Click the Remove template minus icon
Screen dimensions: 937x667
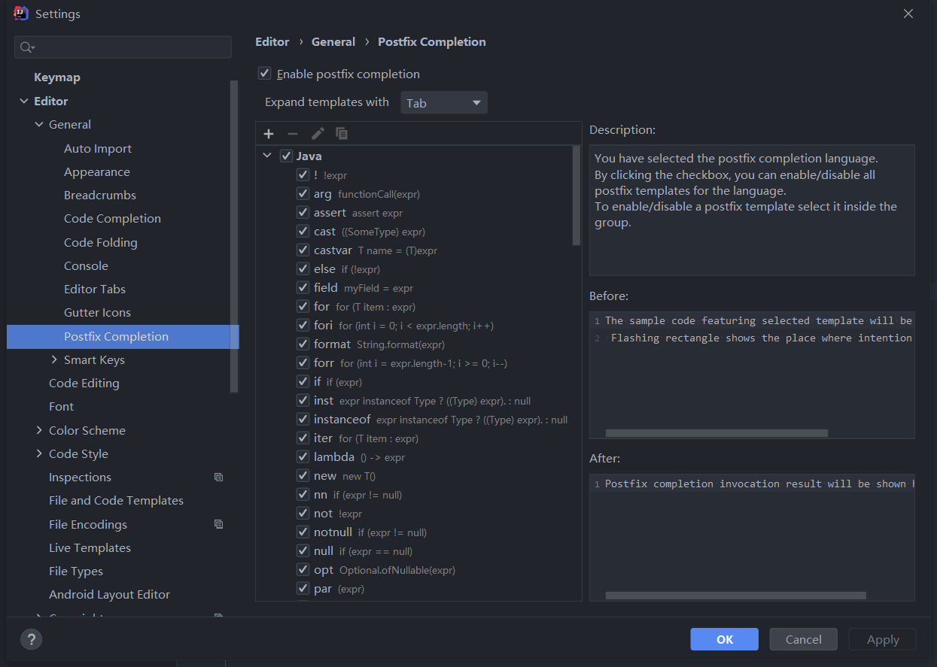pyautogui.click(x=293, y=134)
